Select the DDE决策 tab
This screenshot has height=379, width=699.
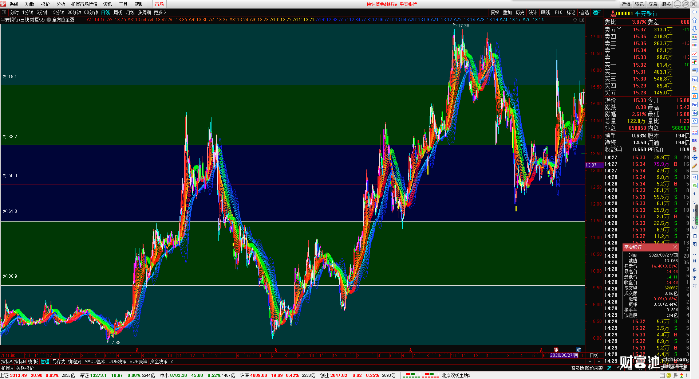[x=118, y=362]
